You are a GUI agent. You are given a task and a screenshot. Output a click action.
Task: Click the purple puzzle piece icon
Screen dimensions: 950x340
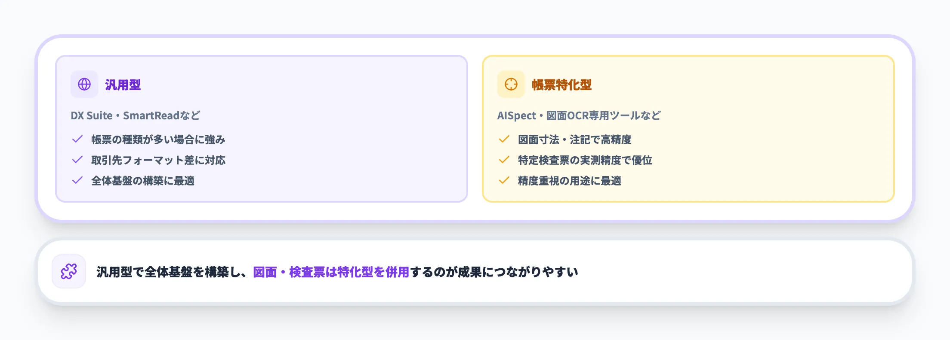[x=69, y=271]
